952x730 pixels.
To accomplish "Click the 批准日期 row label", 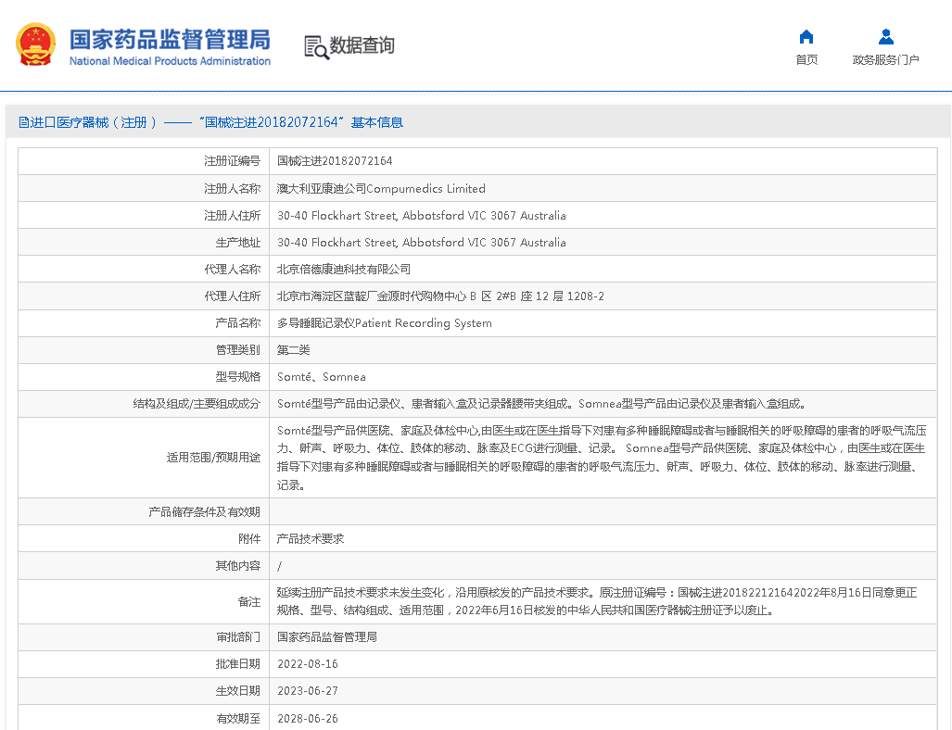I will [x=238, y=664].
